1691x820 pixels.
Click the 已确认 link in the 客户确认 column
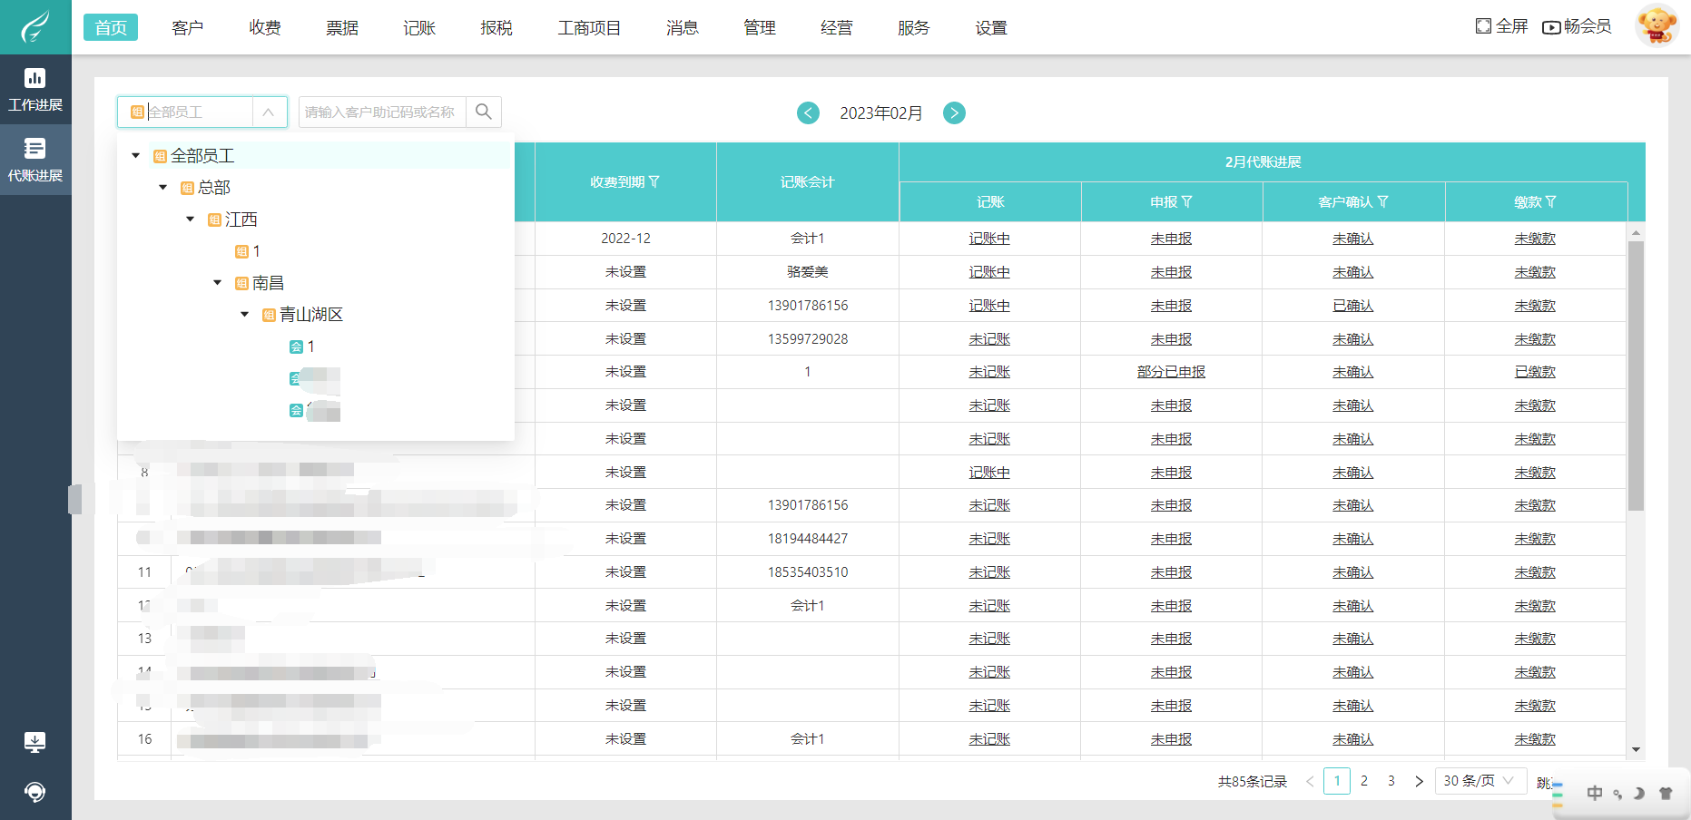coord(1352,305)
